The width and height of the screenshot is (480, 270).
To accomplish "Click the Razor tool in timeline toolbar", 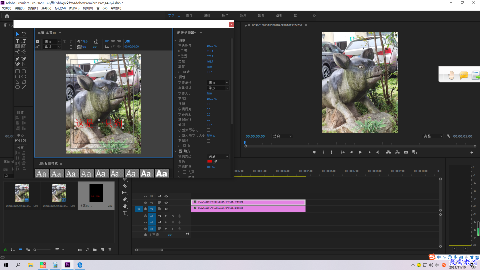I will [x=125, y=186].
